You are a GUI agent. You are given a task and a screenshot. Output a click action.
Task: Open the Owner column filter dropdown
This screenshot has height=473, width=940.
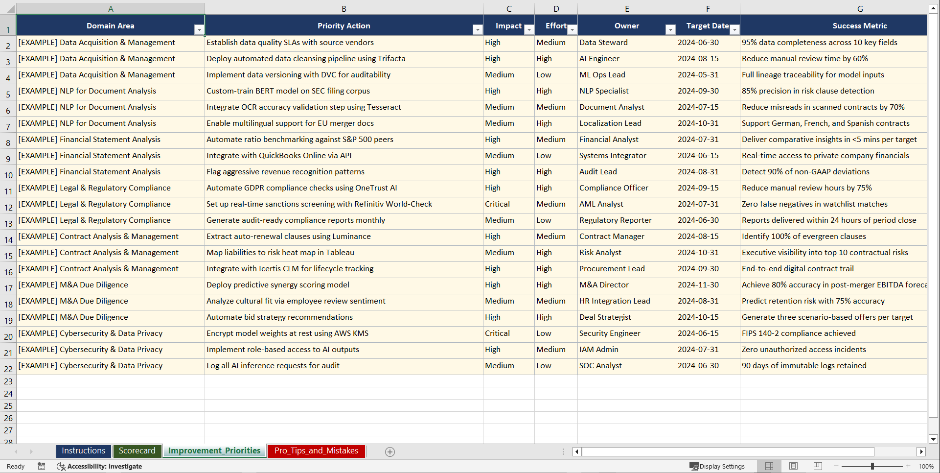coord(670,30)
